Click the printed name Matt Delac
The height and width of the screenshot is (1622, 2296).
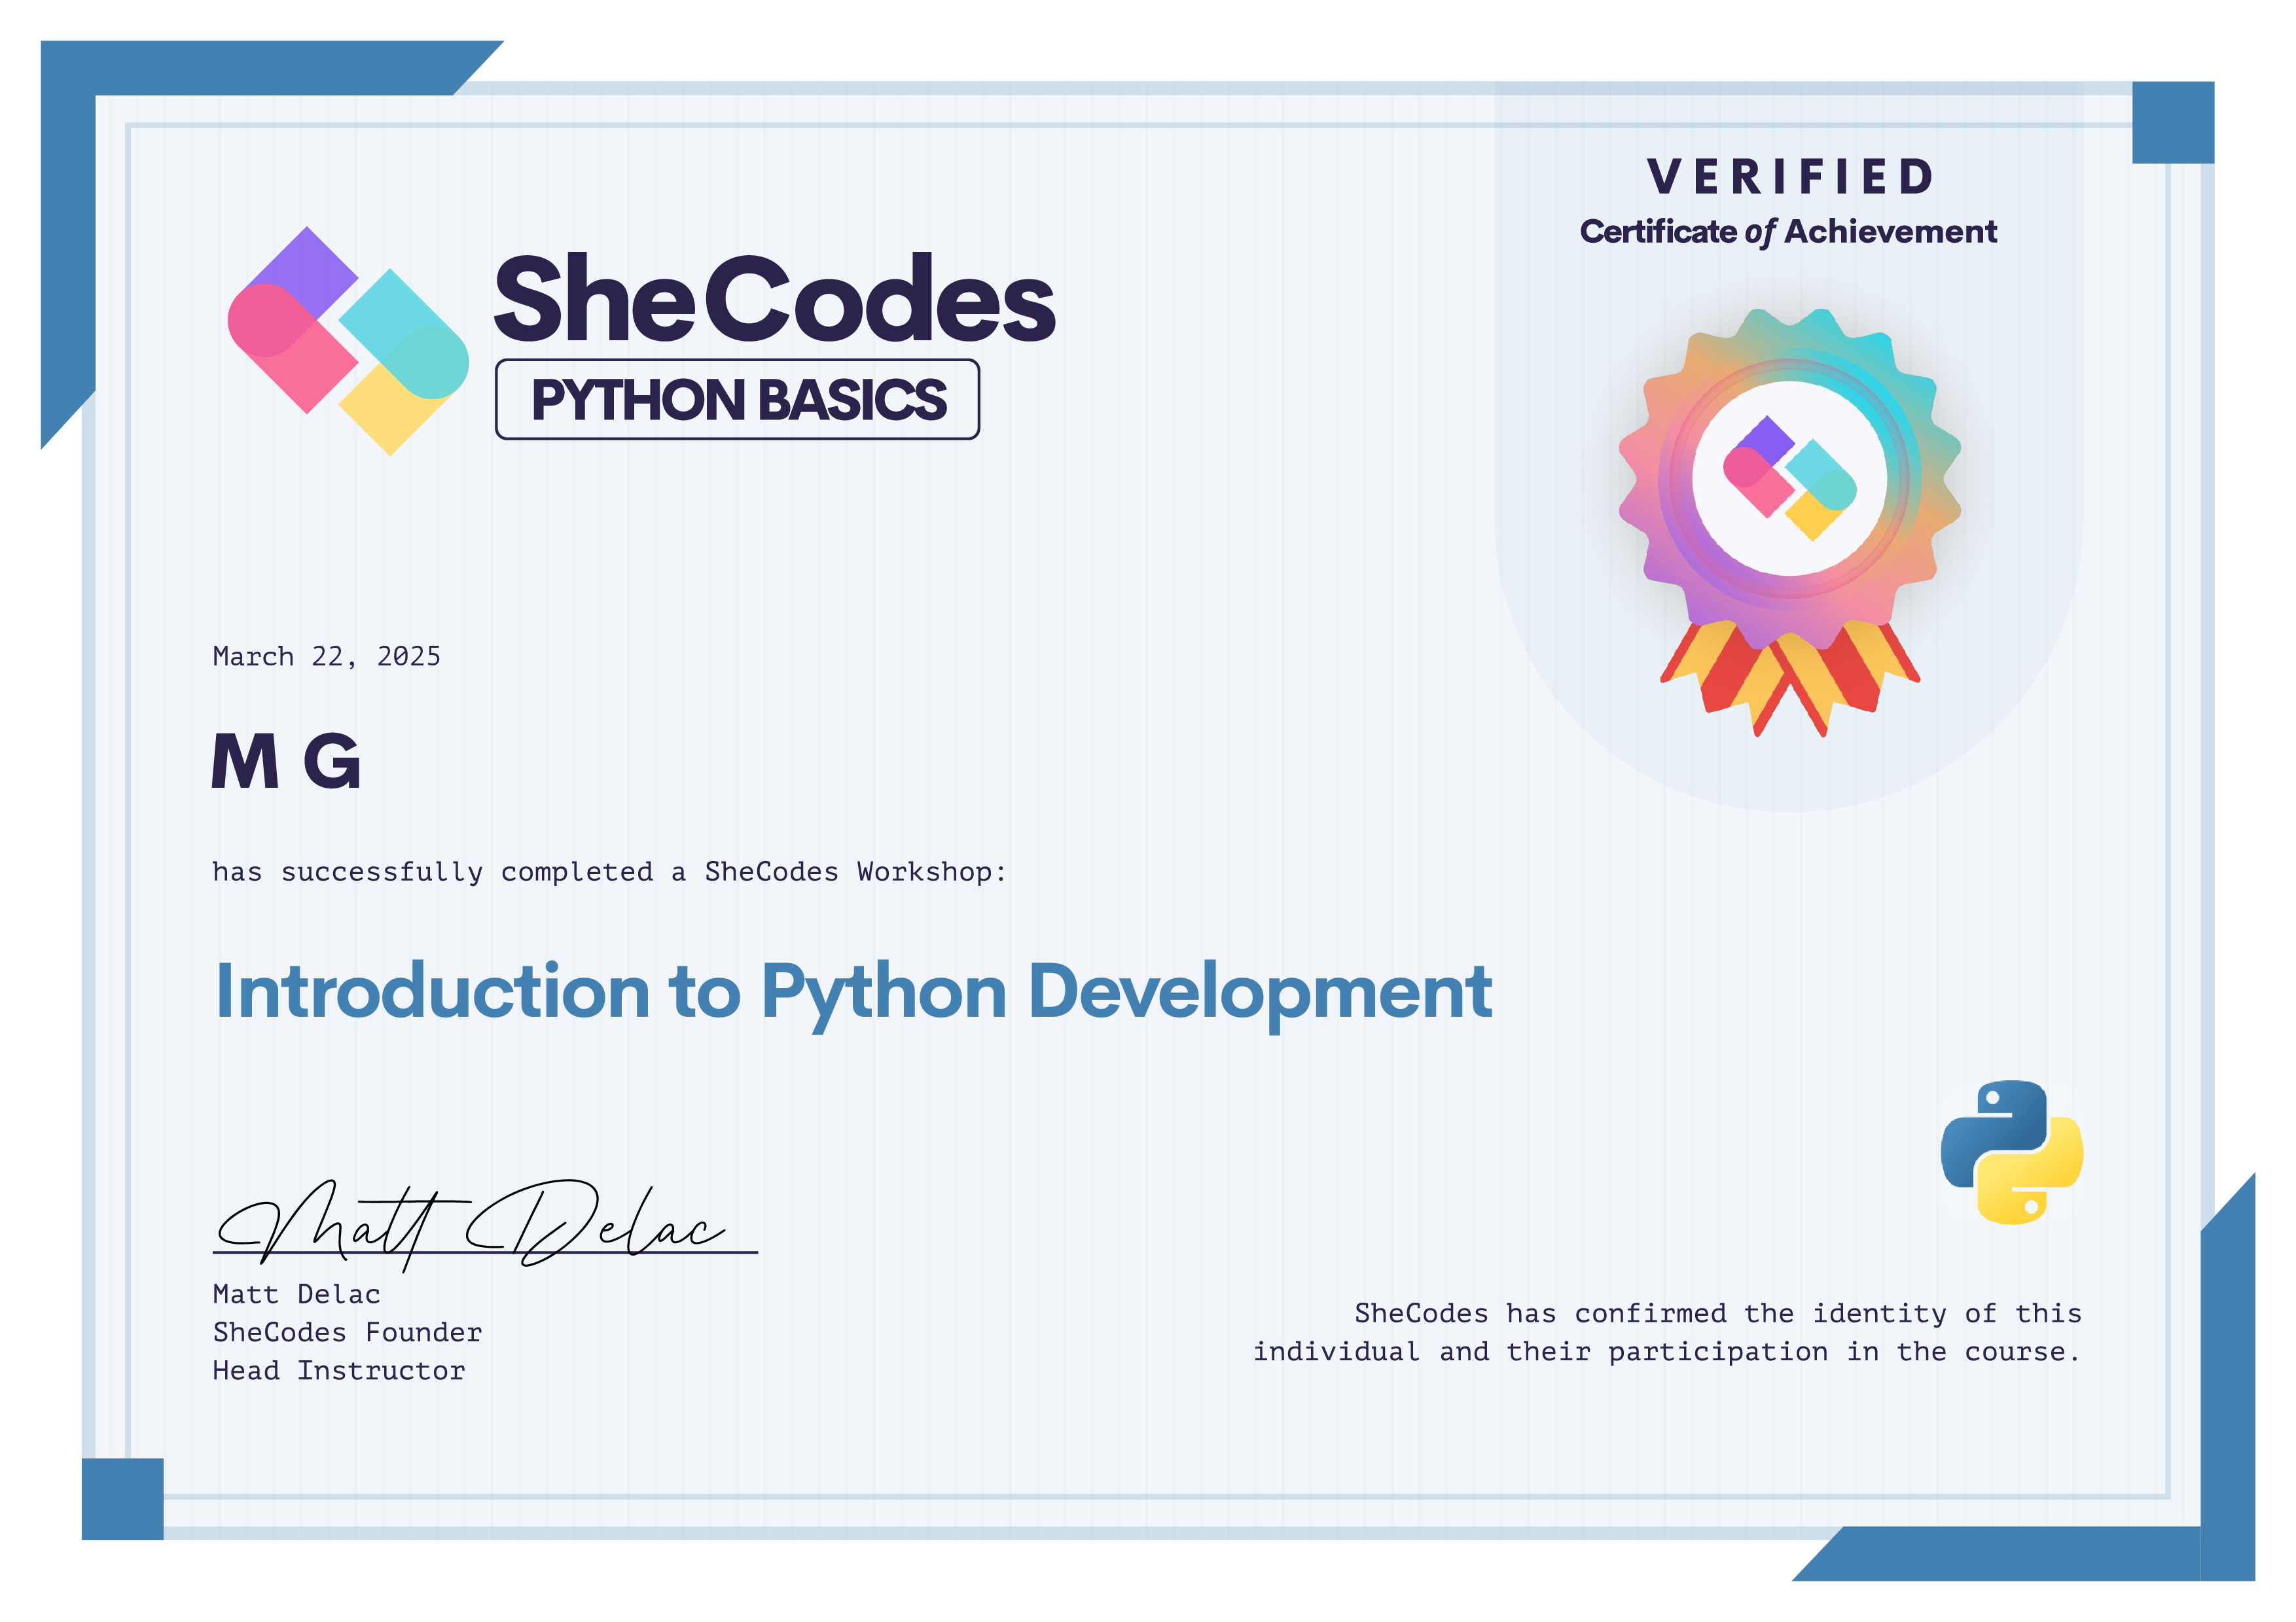[296, 1294]
